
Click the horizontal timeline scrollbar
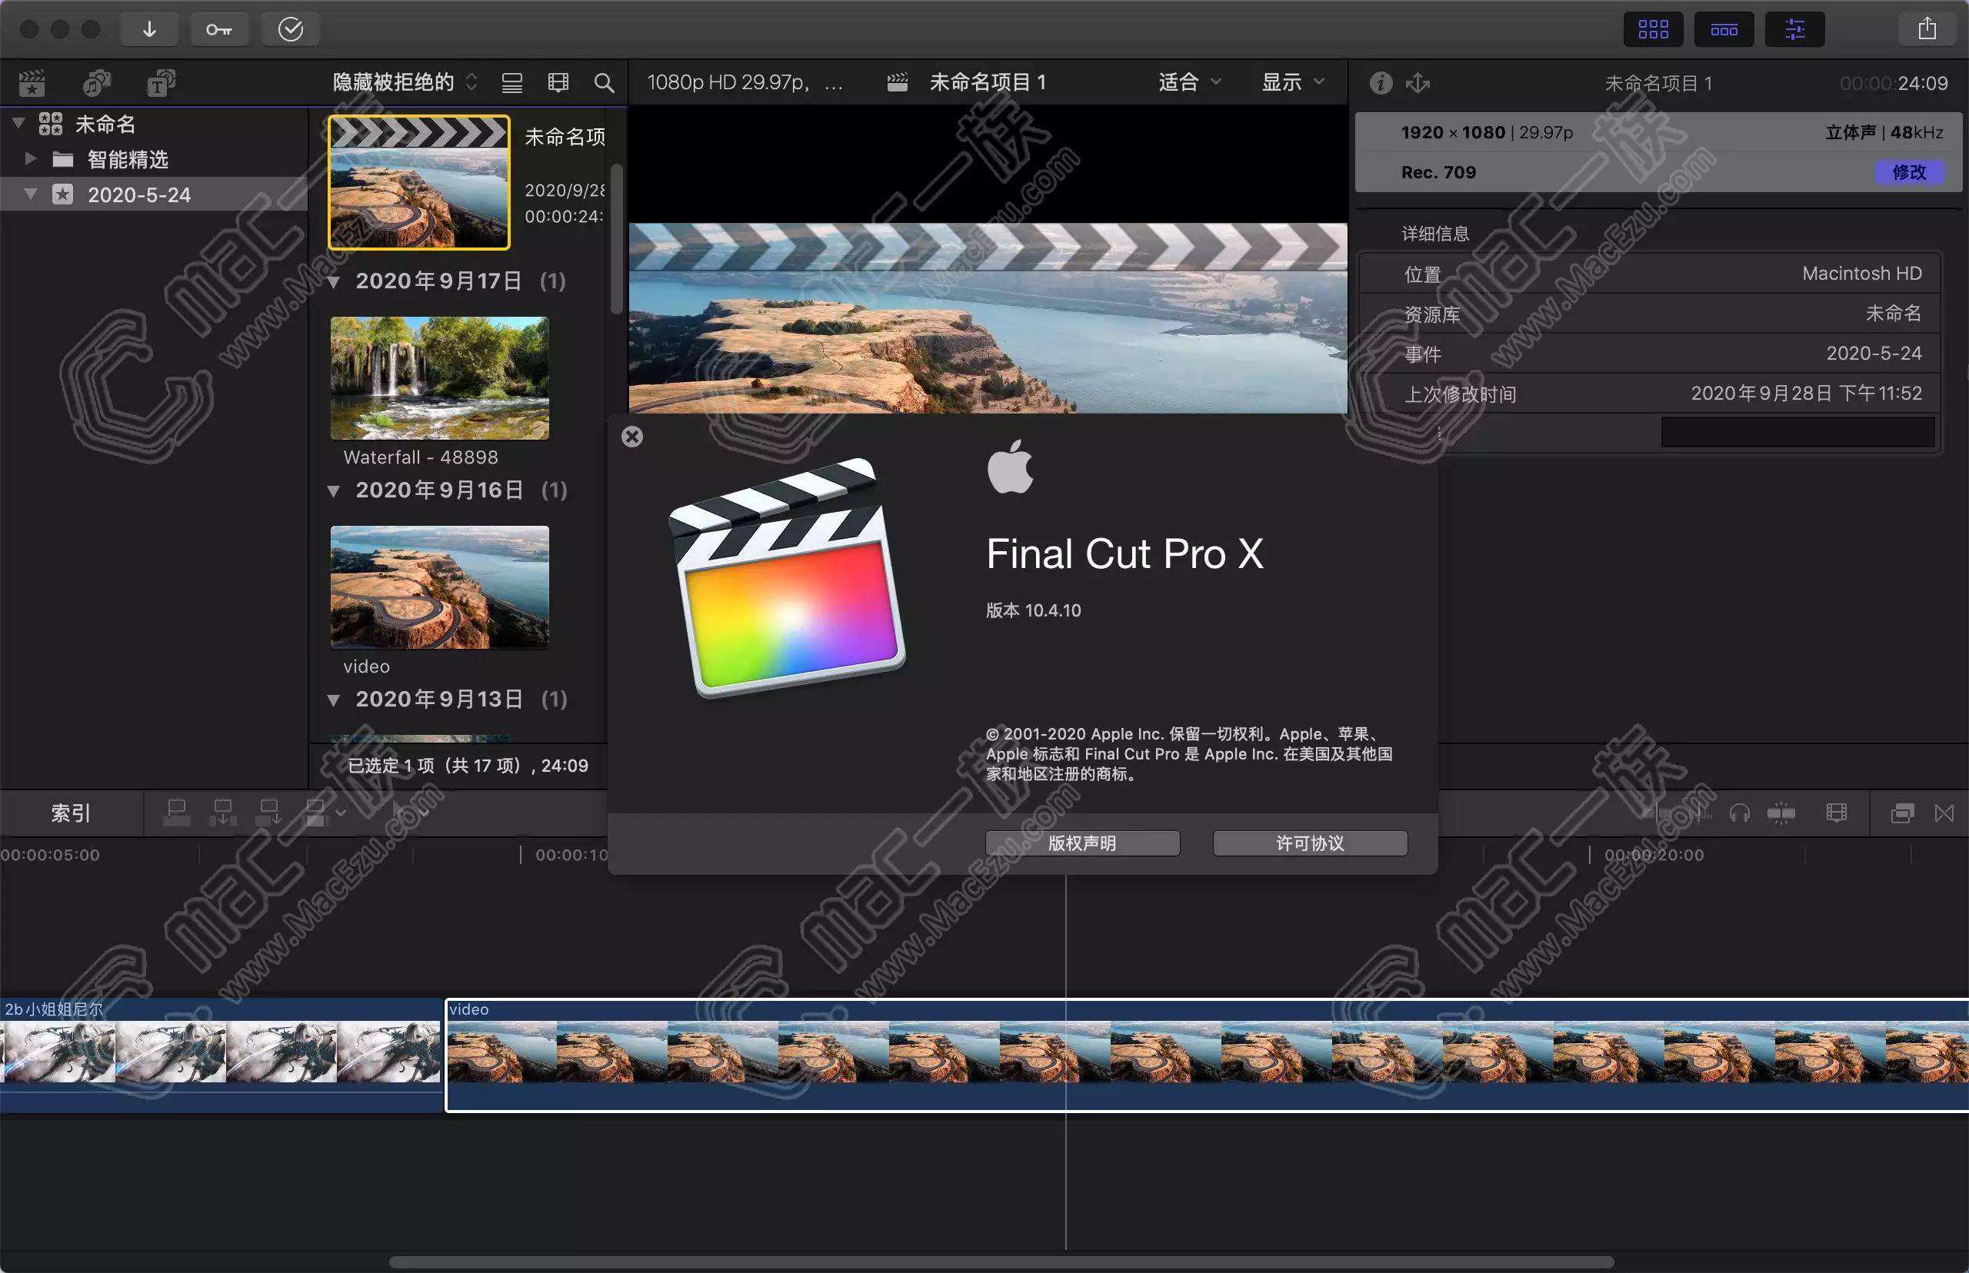coord(1001,1262)
